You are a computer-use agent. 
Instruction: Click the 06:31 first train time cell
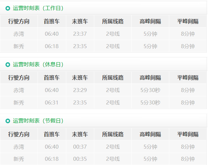[x=52, y=103]
